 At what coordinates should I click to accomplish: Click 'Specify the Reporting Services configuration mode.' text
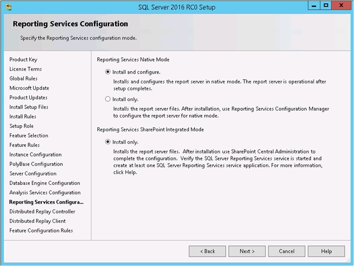pos(78,38)
